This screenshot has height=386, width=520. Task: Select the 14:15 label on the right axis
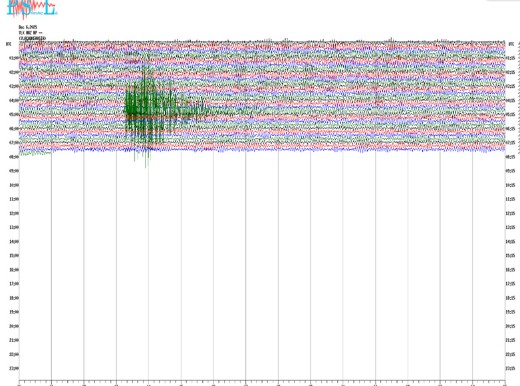[510, 242]
